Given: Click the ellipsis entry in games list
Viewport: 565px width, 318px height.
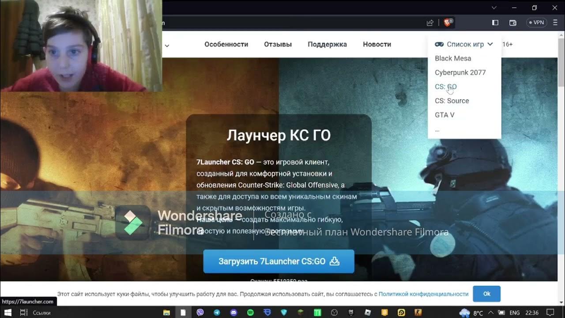Looking at the screenshot, I should (x=437, y=129).
